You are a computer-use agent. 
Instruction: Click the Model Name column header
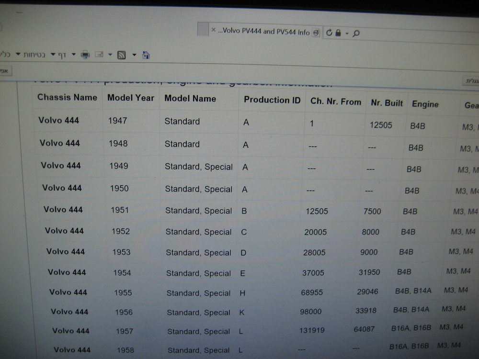point(190,98)
